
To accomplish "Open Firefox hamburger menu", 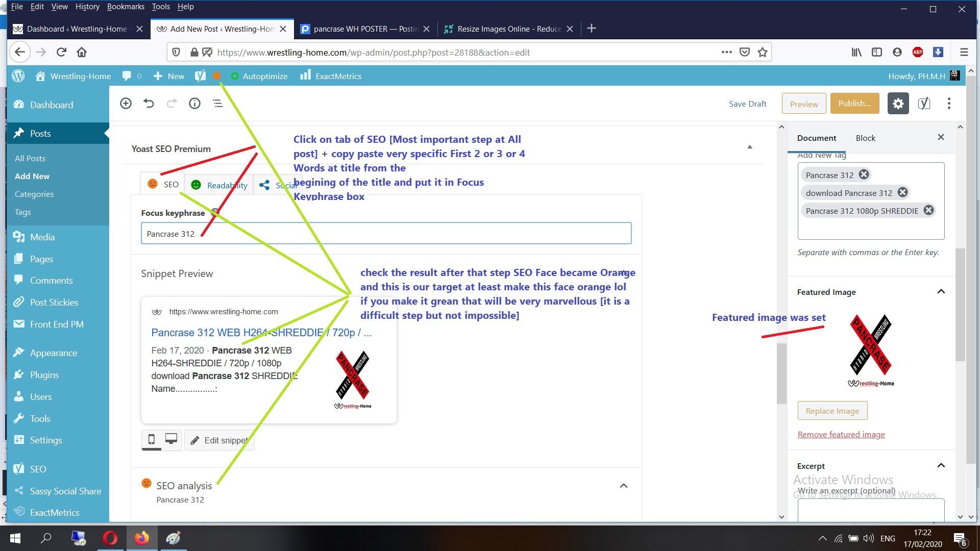I will click(x=964, y=52).
